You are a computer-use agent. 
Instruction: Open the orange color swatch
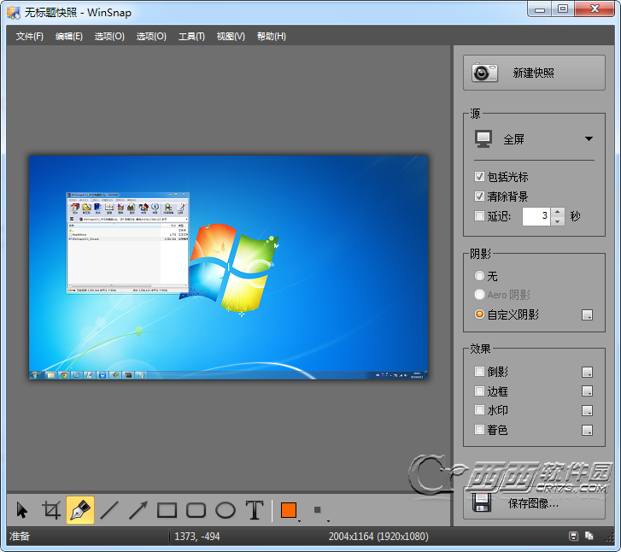(x=289, y=511)
